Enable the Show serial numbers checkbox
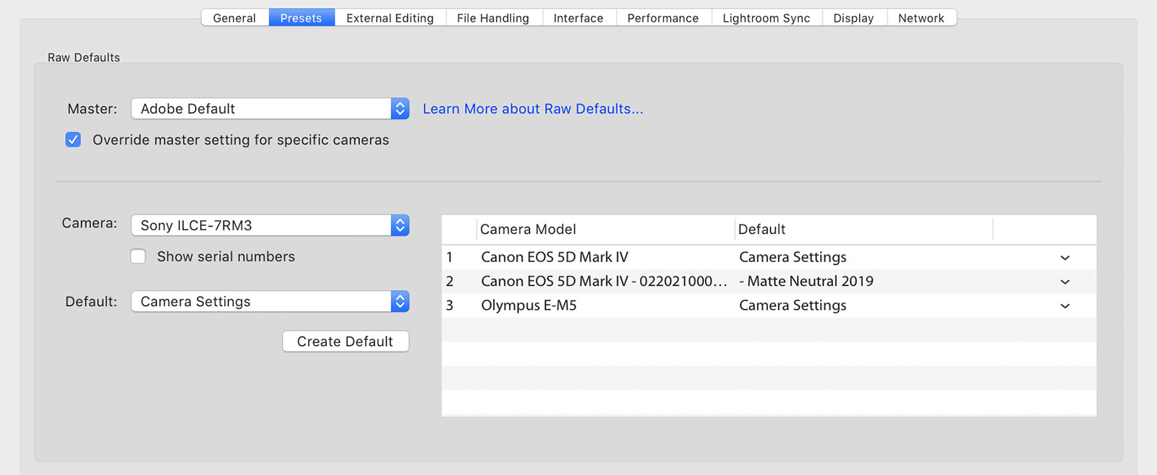Image resolution: width=1157 pixels, height=475 pixels. point(138,257)
